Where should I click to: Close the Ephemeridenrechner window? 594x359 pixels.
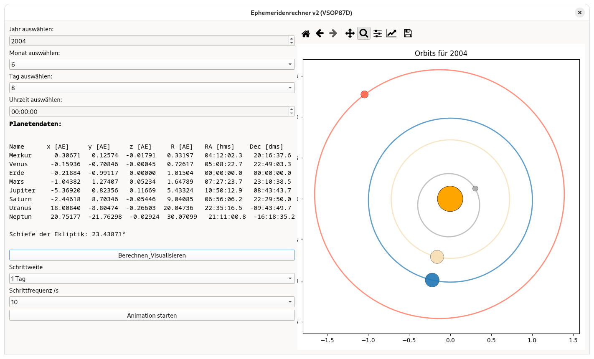click(579, 13)
